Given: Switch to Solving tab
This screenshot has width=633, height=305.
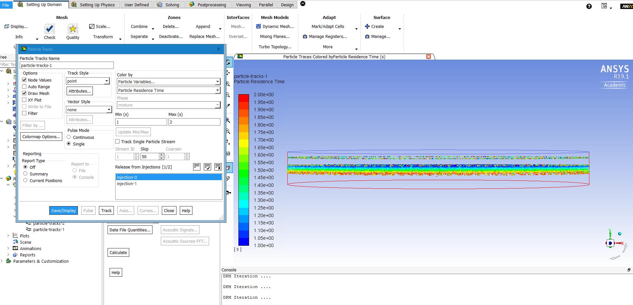Looking at the screenshot, I should coord(169,5).
